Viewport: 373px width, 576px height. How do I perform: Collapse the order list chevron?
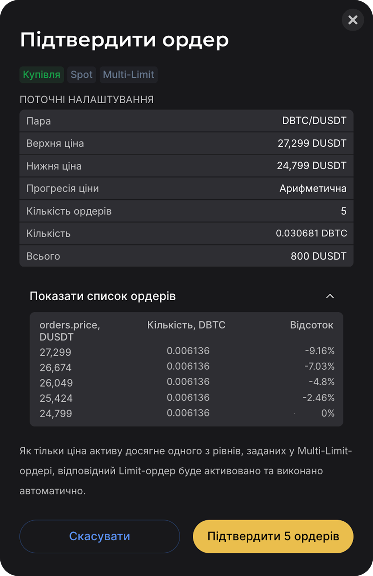[330, 296]
